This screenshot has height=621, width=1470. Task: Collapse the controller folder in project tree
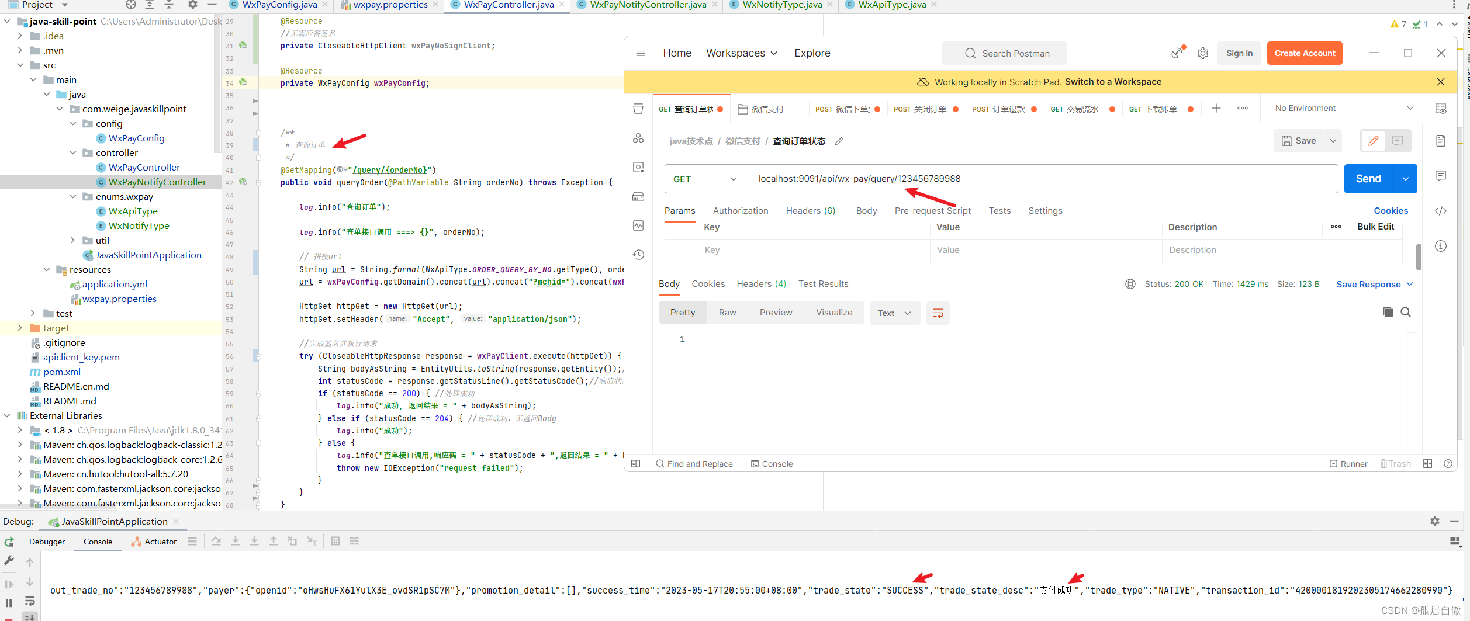tap(73, 153)
